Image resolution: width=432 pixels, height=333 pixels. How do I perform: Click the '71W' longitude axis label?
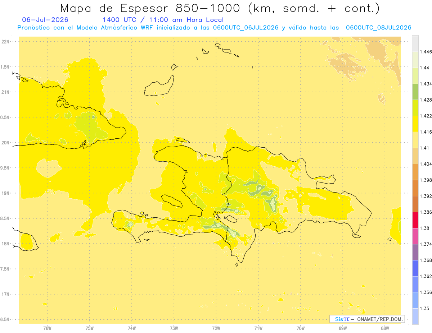pos(258,328)
